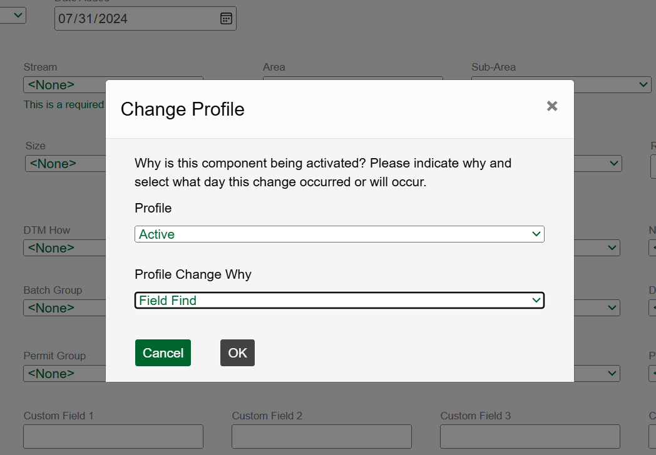Click the 07/31/2024 date field
The image size is (656, 455).
[x=145, y=18]
